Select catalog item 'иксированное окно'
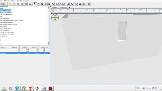This screenshot has height=91, width=162. 7,34
